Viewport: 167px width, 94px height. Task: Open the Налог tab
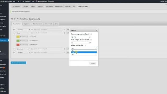(x=33, y=6)
